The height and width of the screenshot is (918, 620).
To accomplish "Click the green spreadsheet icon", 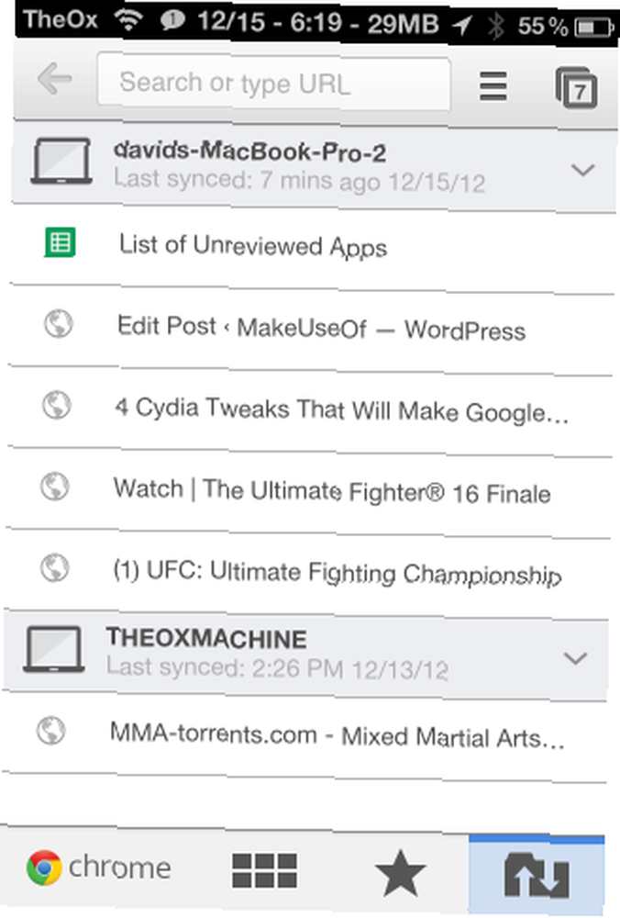I will [60, 241].
